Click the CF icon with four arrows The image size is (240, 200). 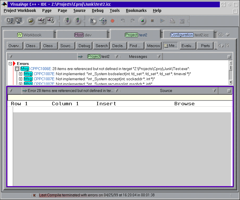103,21
